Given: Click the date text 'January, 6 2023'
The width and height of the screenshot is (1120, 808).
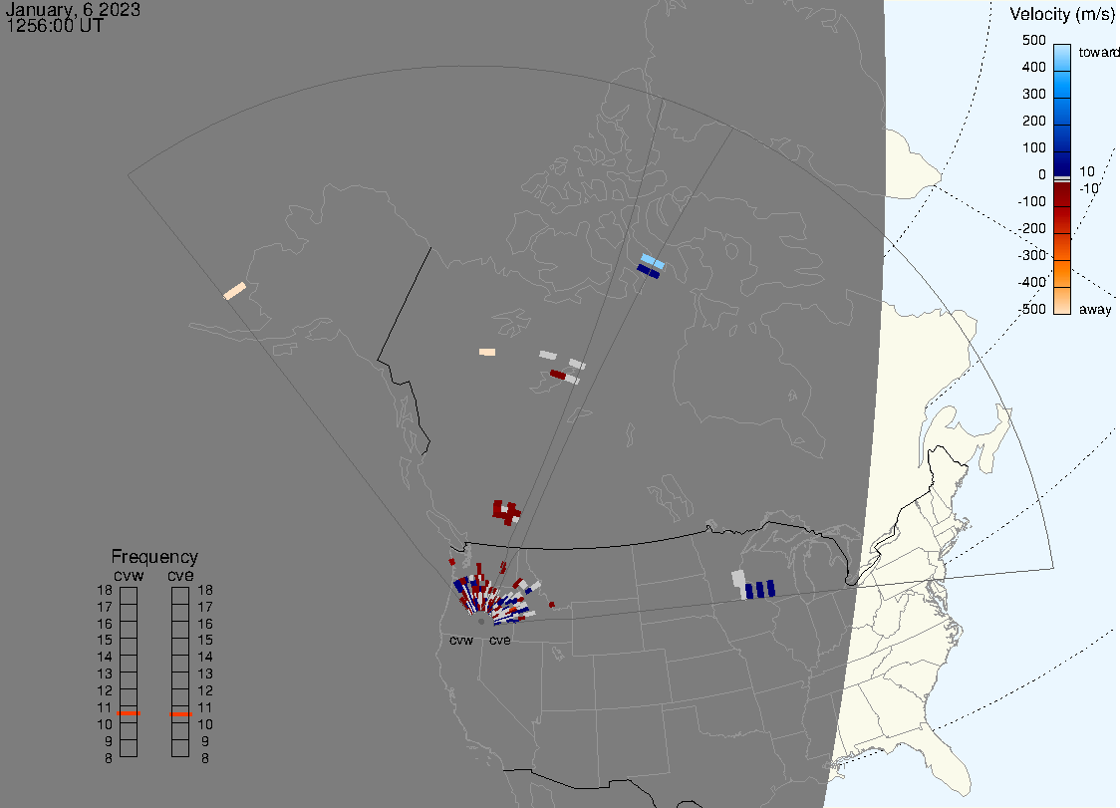Looking at the screenshot, I should pos(73,10).
